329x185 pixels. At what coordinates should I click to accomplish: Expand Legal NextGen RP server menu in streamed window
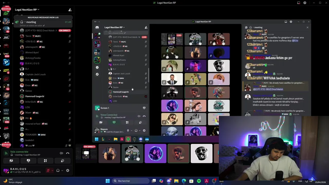[114, 27]
